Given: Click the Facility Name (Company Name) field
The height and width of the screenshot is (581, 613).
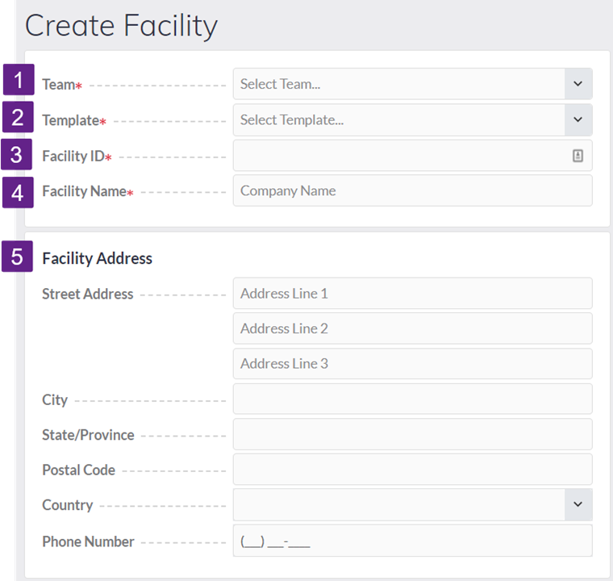Looking at the screenshot, I should tap(412, 191).
